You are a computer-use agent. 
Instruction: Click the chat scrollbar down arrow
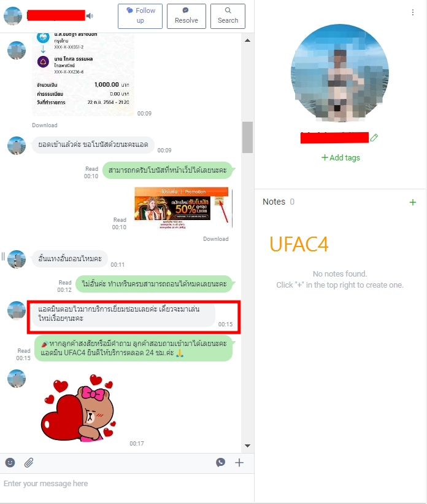tap(247, 446)
